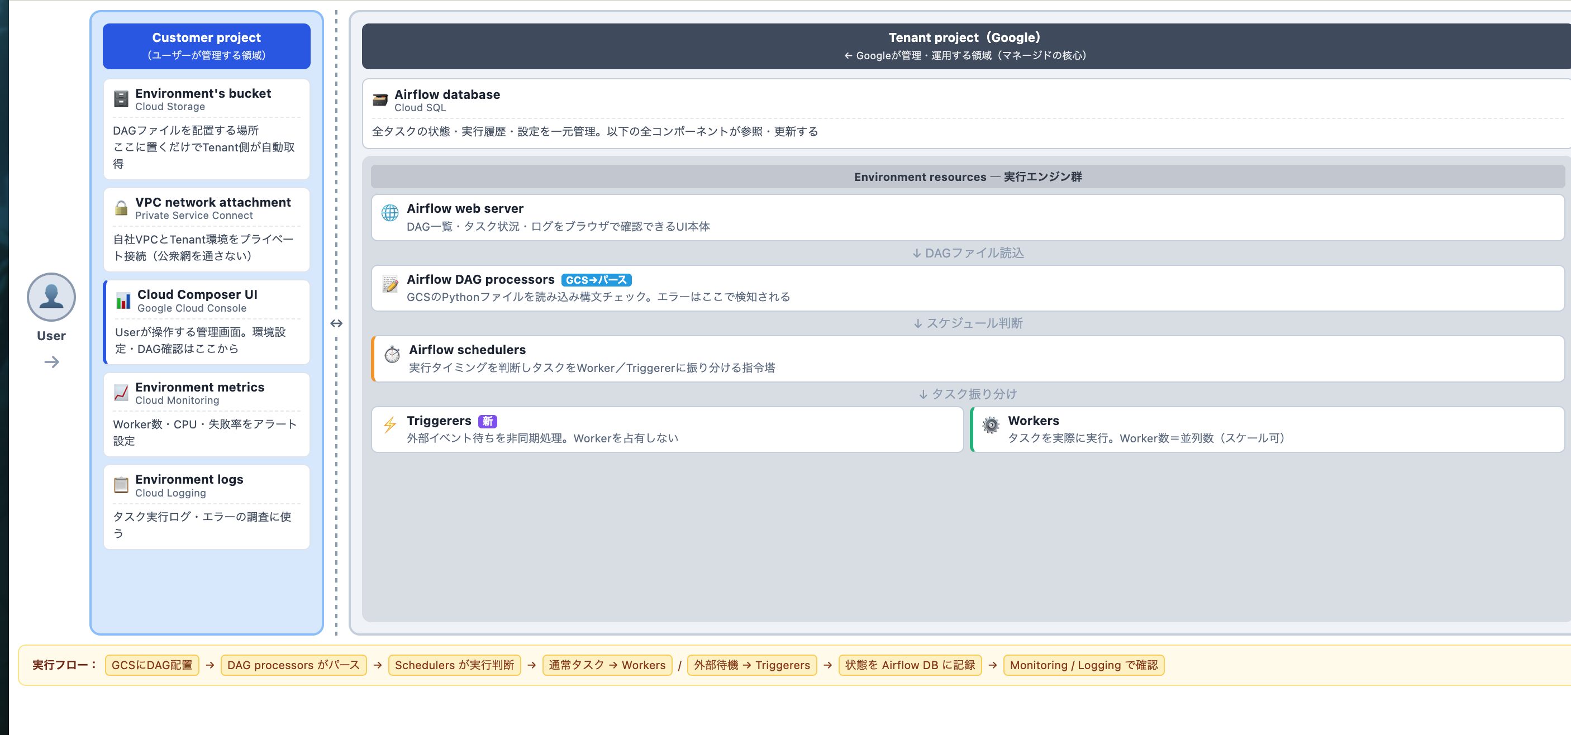
Task: Click the 自社VPCとTenant環境をプライベート接続 description
Action: coord(204,247)
